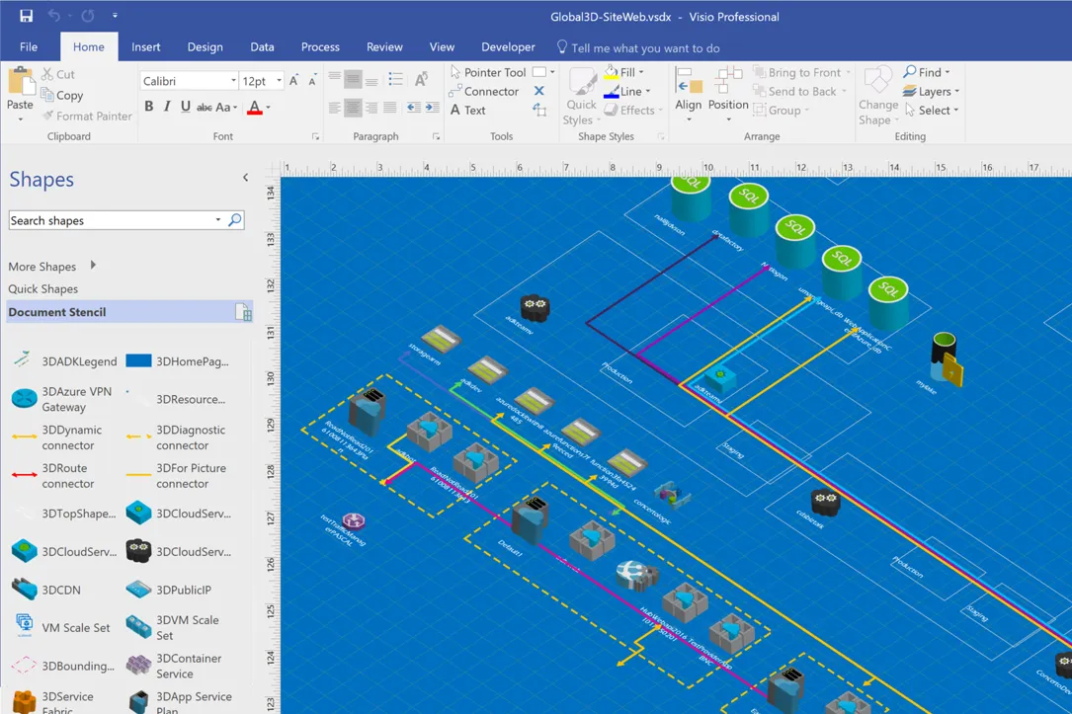Click the Copy button
1072x714 pixels.
point(62,95)
